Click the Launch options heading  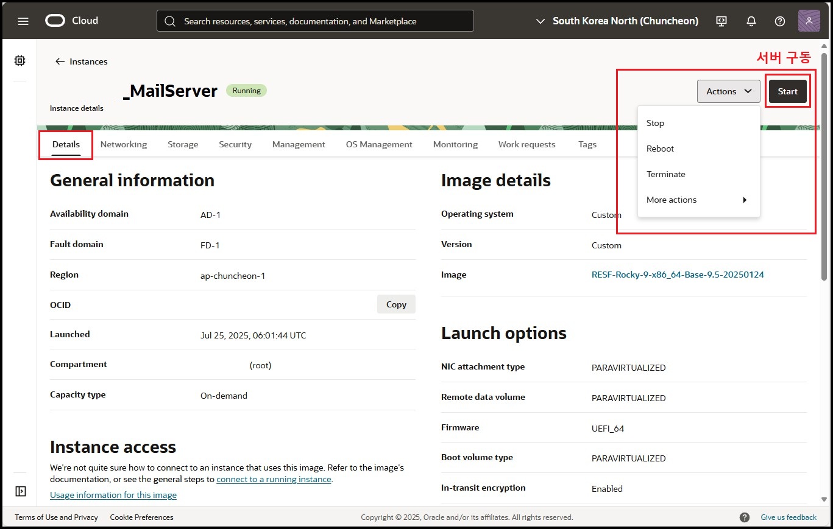pyautogui.click(x=504, y=334)
